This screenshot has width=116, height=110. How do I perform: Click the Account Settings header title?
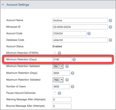pos(18,5)
